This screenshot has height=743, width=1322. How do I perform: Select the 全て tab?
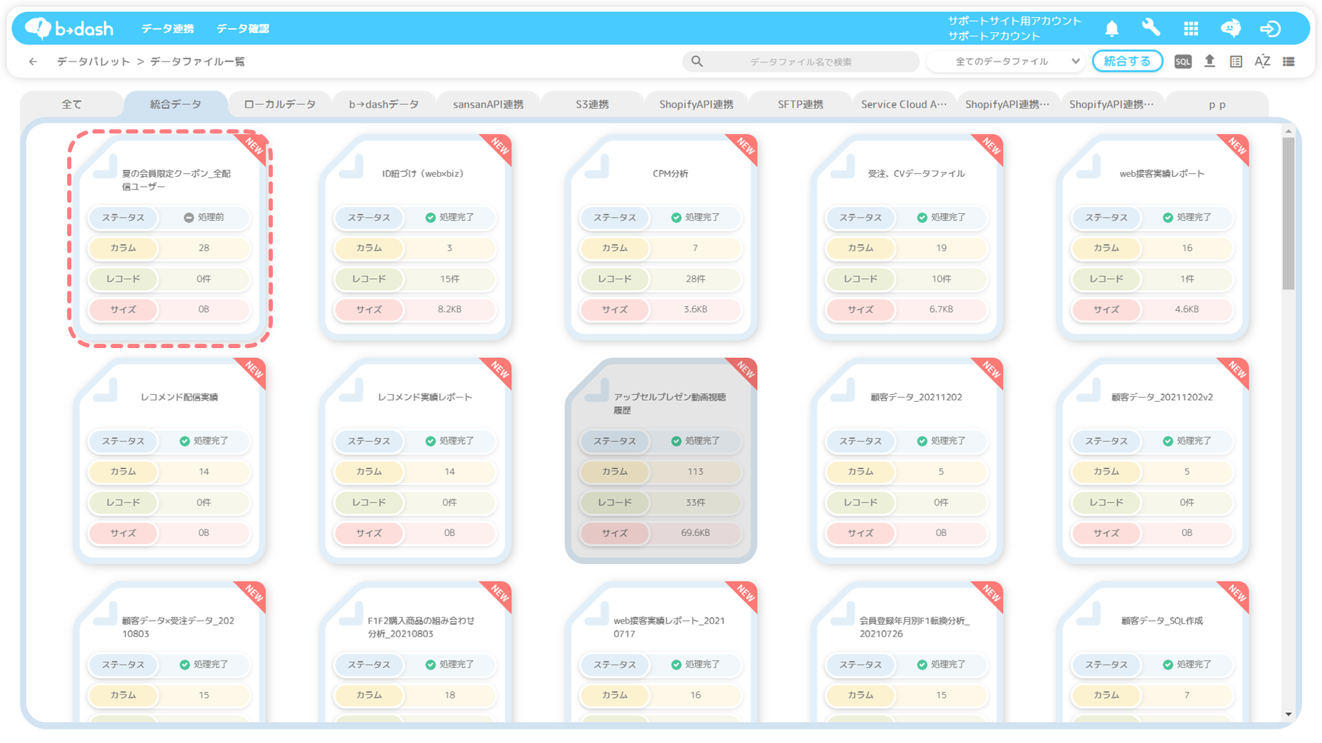(x=71, y=104)
